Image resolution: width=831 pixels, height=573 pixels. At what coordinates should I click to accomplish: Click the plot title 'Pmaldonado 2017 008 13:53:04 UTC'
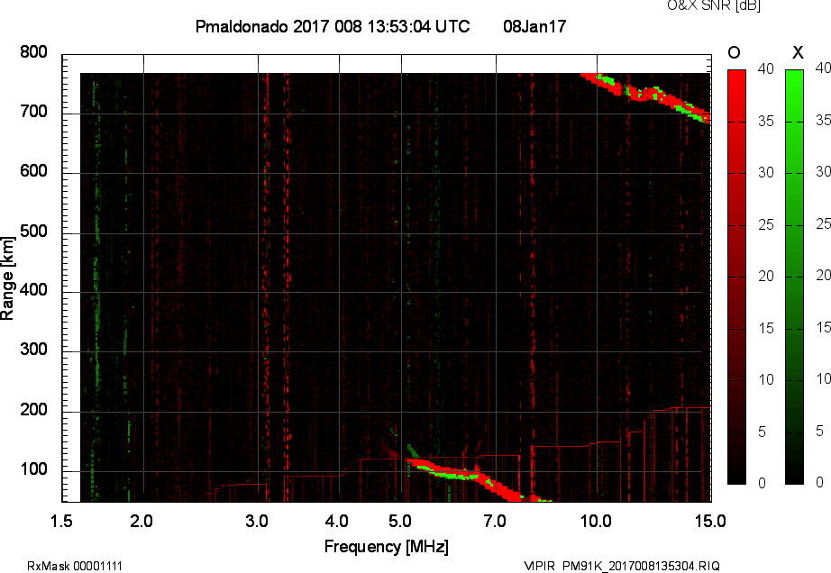pyautogui.click(x=333, y=26)
